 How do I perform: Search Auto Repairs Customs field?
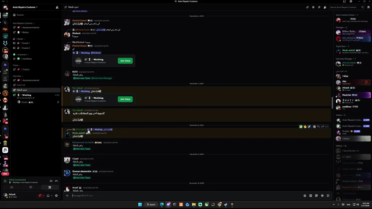[x=347, y=7]
